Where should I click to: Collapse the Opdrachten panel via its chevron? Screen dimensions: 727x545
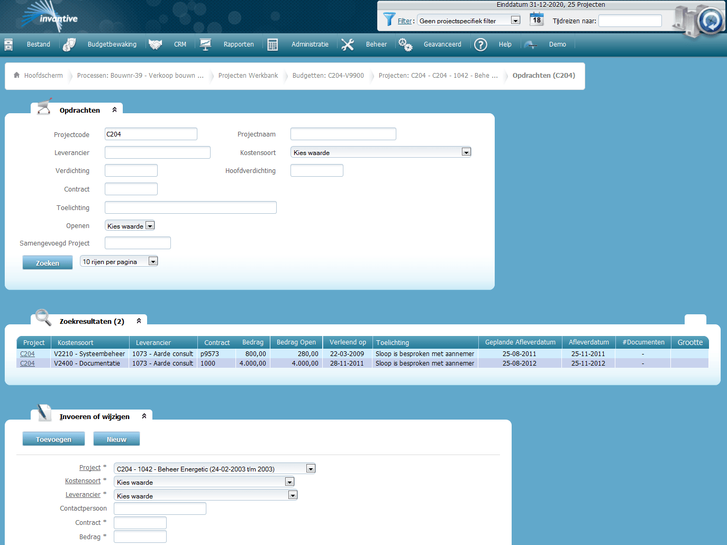[115, 110]
